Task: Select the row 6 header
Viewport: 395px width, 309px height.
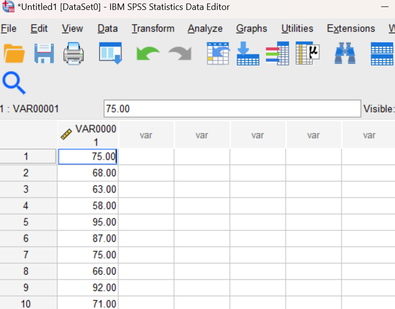Action: click(x=28, y=238)
